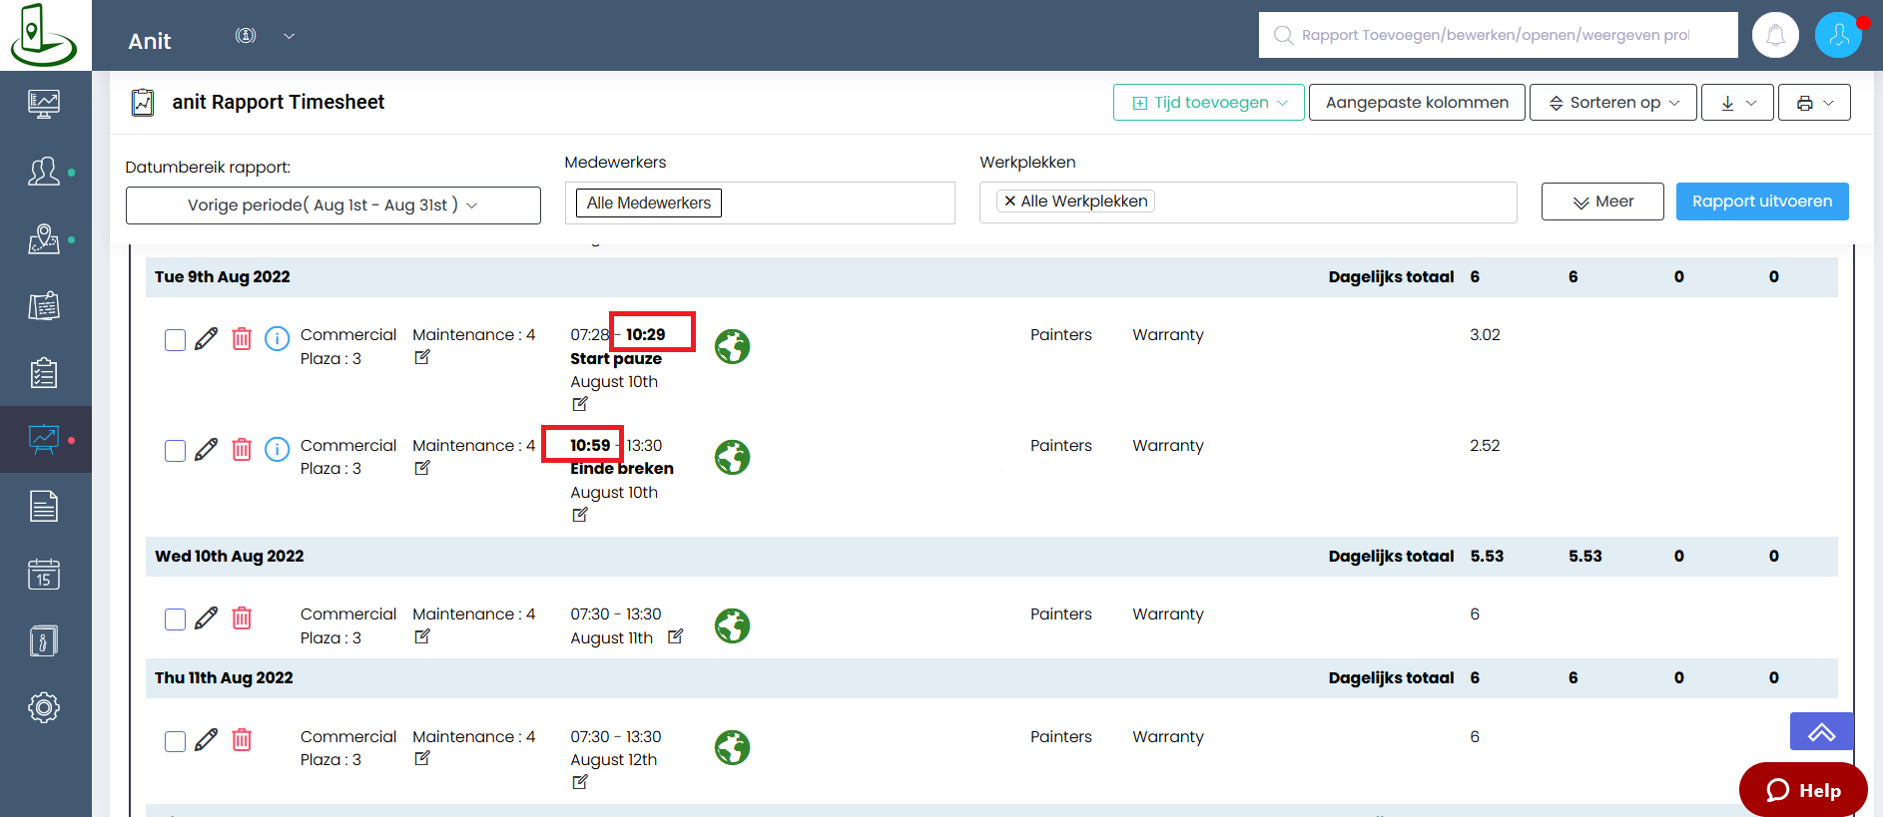Screen dimensions: 1883x817
Task: Open the Sorteren op dropdown
Action: pos(1612,103)
